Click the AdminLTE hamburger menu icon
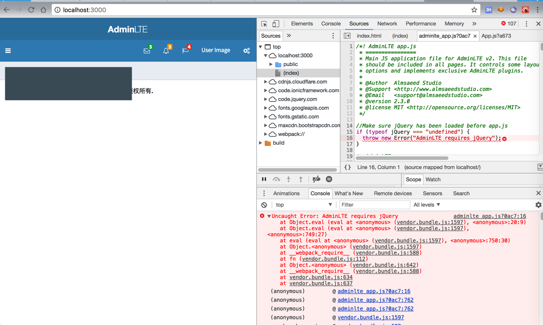 click(x=8, y=51)
